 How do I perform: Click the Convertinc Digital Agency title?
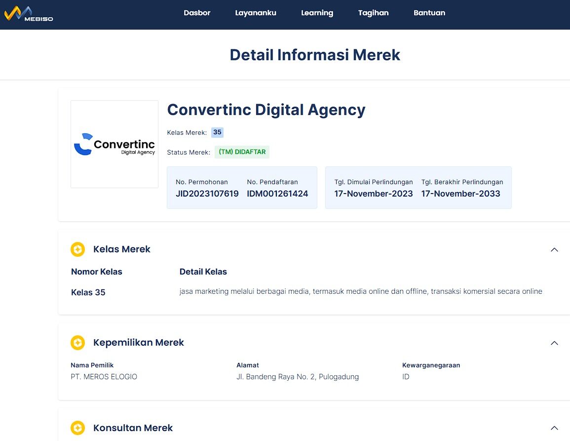click(266, 110)
